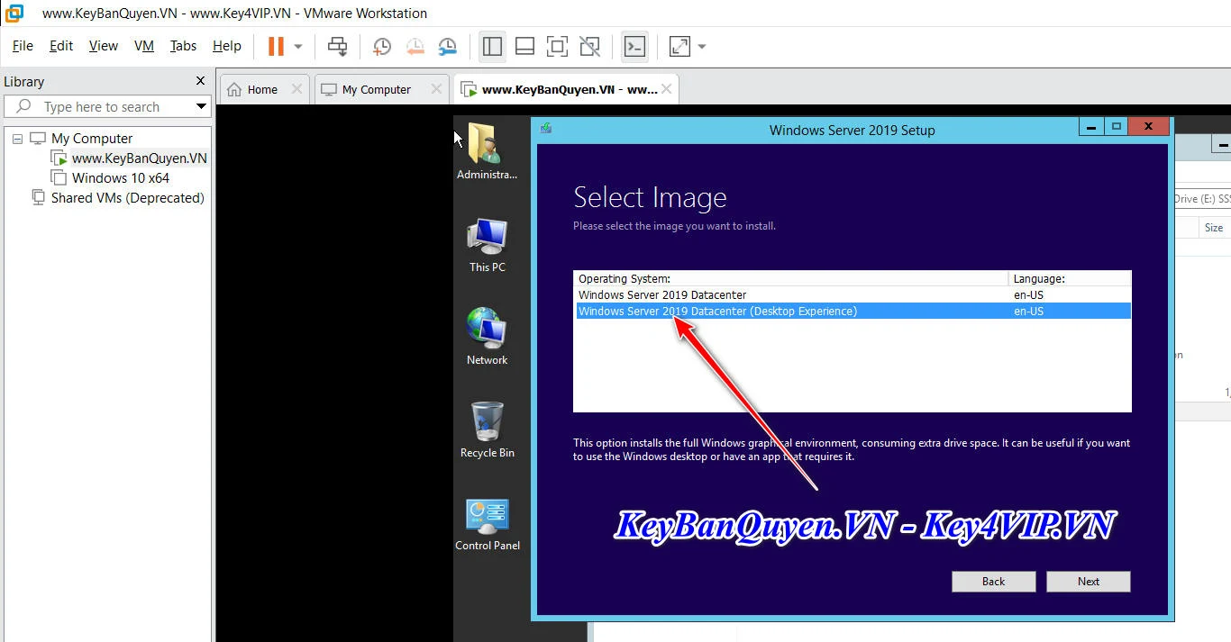The width and height of the screenshot is (1231, 642).
Task: Click the Windows Server 2019 Setup title icon
Action: [x=546, y=129]
